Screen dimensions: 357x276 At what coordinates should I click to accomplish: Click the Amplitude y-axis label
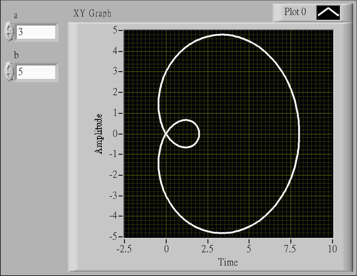99,134
